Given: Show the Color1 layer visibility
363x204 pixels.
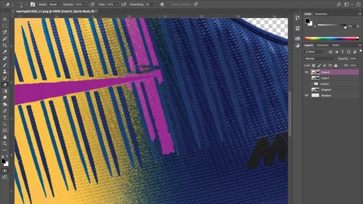Looking at the screenshot, I should click(306, 78).
